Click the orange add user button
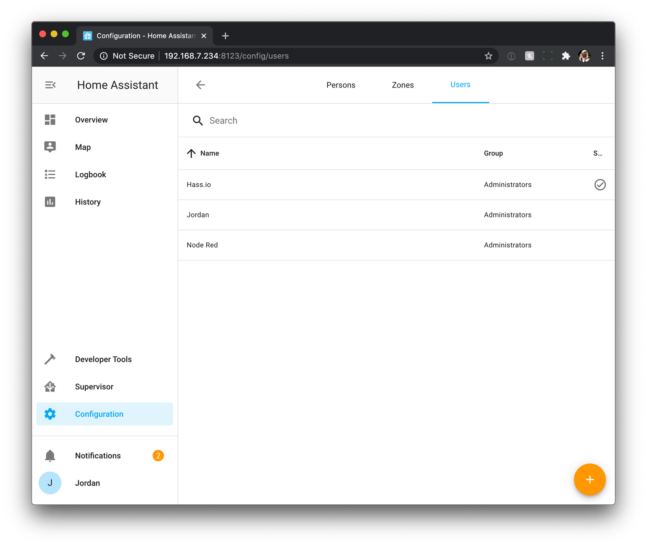The width and height of the screenshot is (647, 547). coord(590,479)
